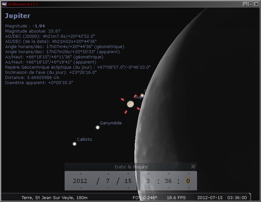
Task: Maximize the Stellarium window
Action: pos(250,4)
